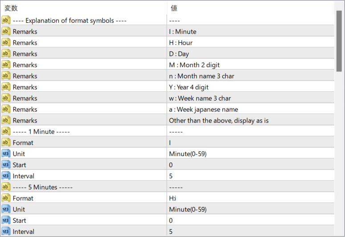345x237 pixels.
Task: Click the ab icon beside Explanation of format symbols
Action: coord(6,20)
